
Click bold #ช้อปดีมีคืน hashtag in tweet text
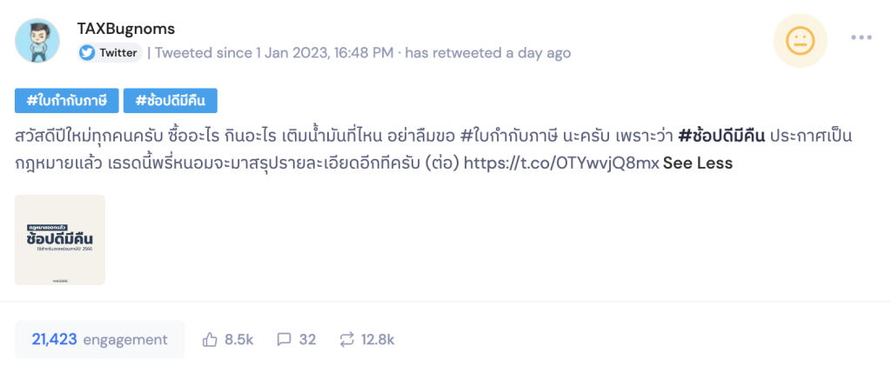tap(721, 136)
